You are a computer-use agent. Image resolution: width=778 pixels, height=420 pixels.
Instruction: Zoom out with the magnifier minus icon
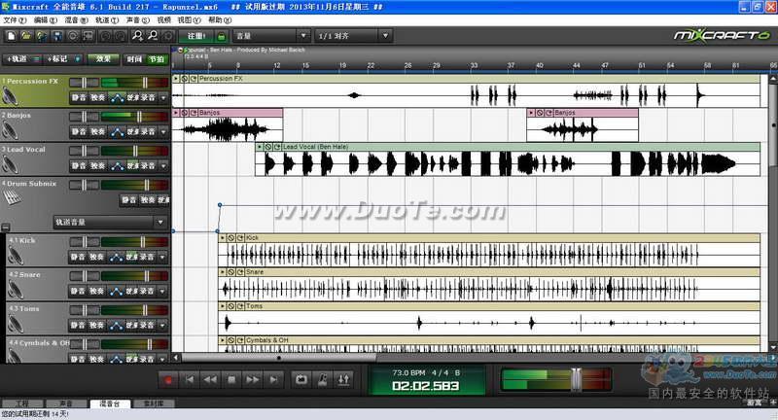pyautogui.click(x=153, y=36)
